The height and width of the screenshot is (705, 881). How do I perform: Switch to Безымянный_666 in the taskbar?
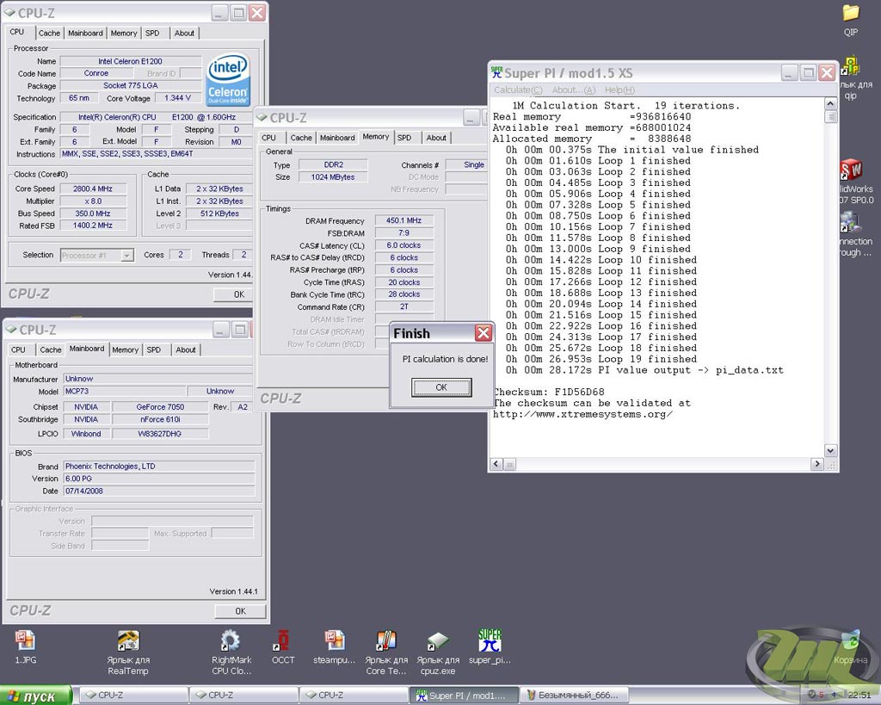pos(572,696)
